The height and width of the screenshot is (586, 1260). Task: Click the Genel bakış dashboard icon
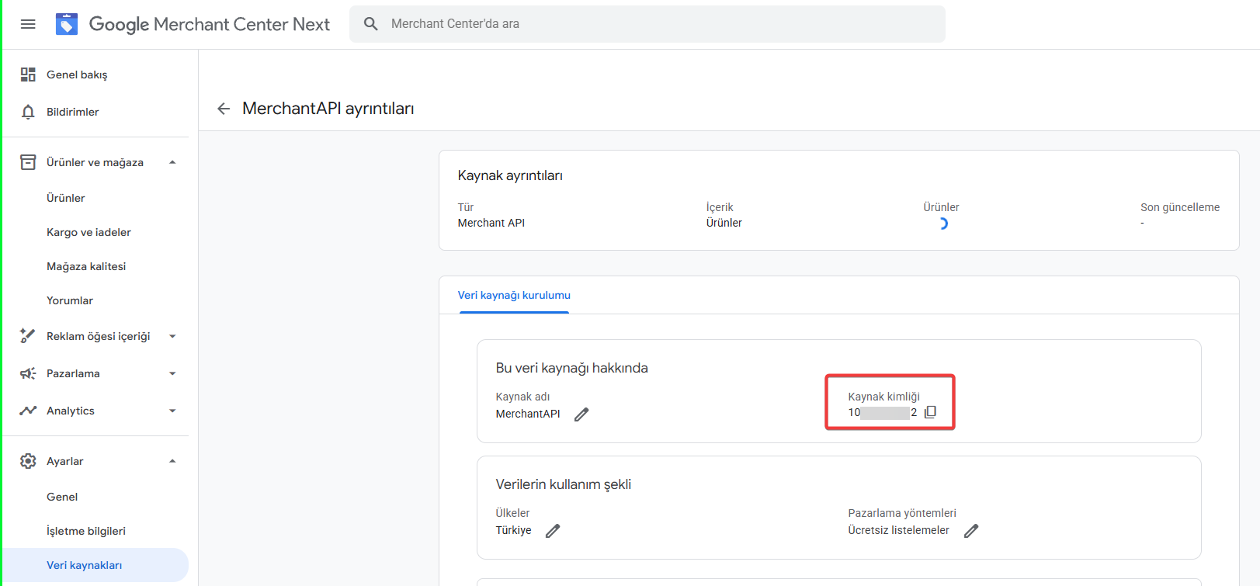click(28, 75)
